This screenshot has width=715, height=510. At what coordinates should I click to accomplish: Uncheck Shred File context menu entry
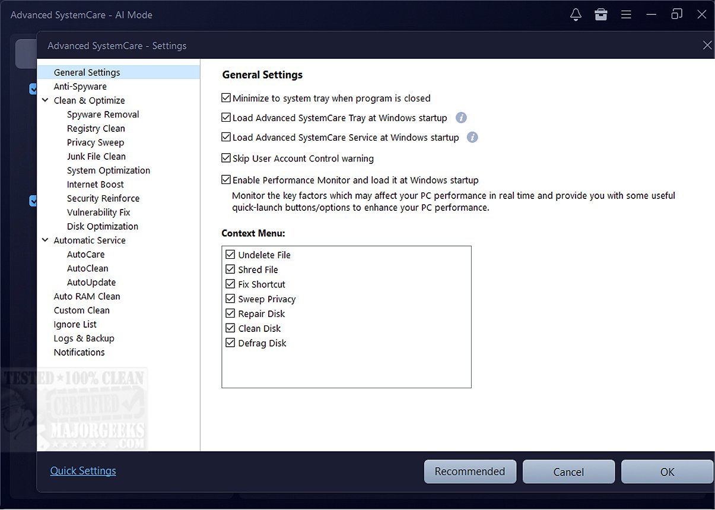pyautogui.click(x=231, y=270)
